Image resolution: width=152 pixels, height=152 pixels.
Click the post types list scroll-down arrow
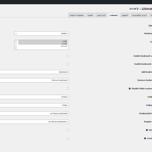16,48
